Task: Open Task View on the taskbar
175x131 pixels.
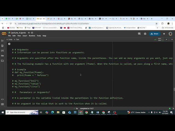Action: point(41,112)
